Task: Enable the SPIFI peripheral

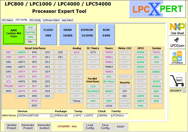Action: point(35,106)
